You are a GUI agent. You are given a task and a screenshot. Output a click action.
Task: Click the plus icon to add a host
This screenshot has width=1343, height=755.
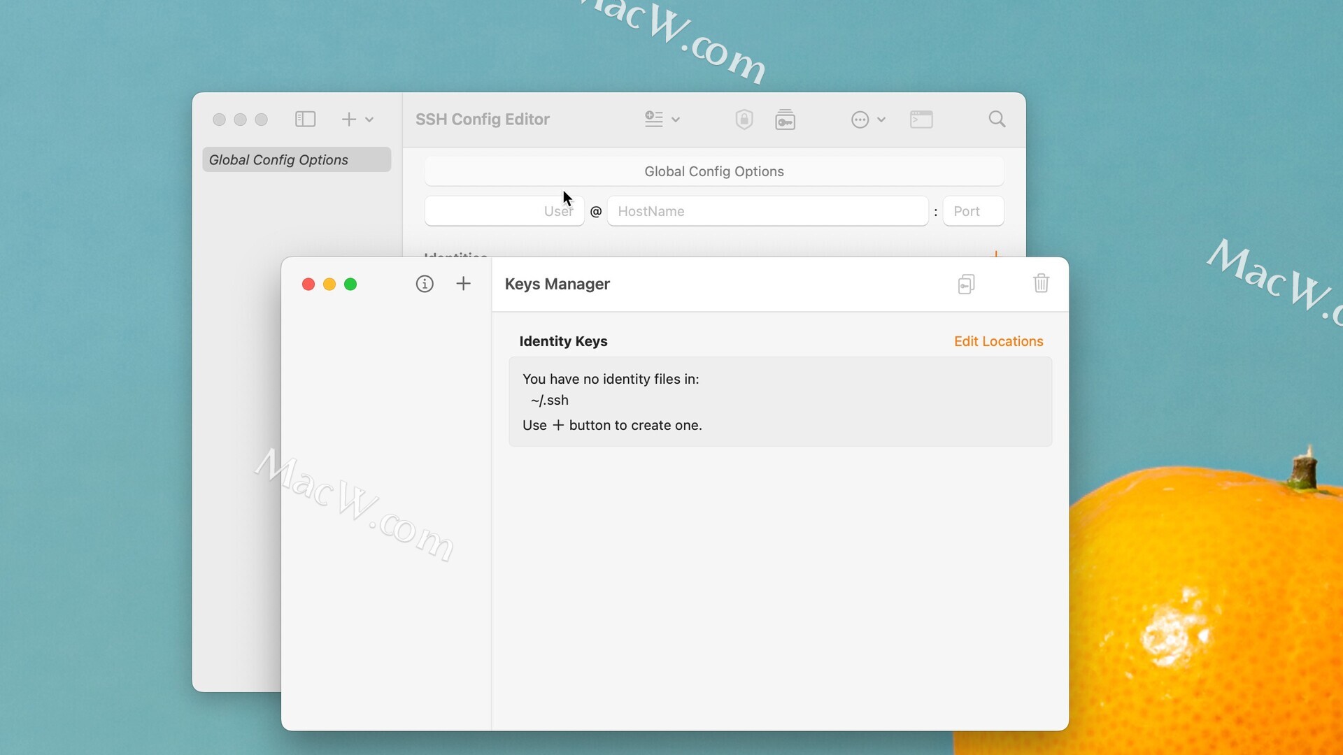(x=348, y=120)
